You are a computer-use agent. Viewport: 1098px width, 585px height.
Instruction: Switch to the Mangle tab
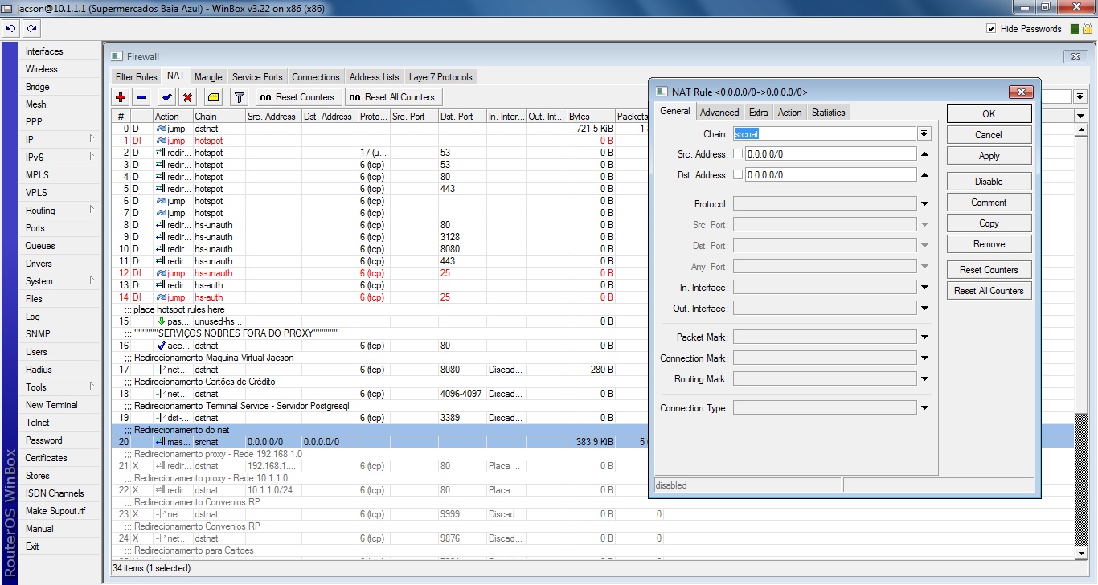(x=208, y=77)
